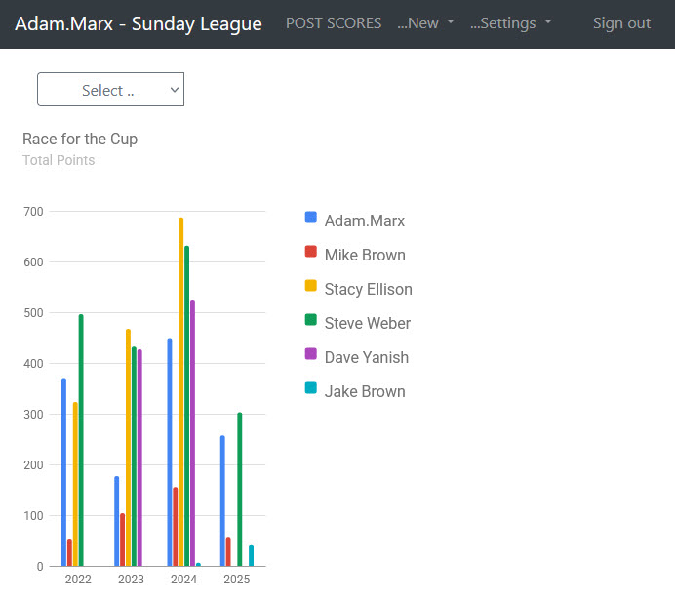Click the Sign out link
The image size is (675, 601).
coord(621,23)
